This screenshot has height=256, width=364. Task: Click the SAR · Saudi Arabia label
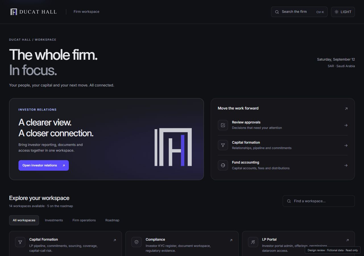coord(341,66)
